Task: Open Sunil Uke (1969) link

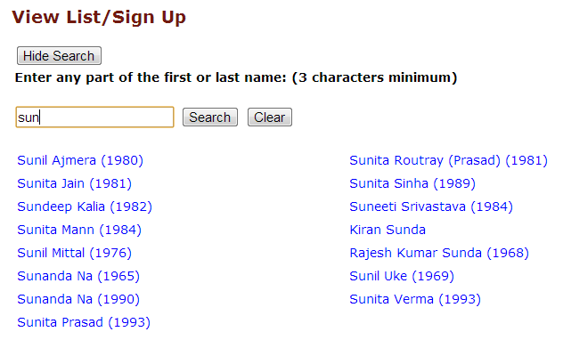Action: (402, 276)
